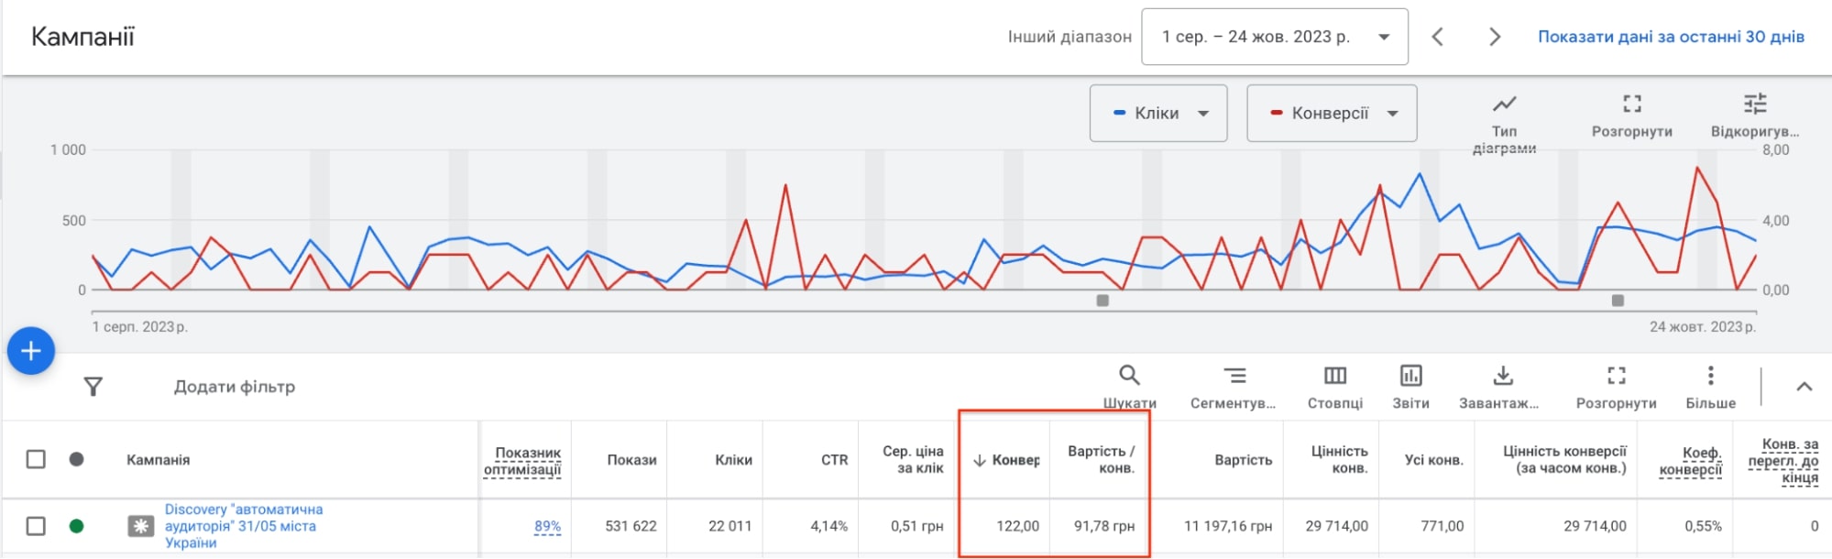Click Показати дані за останні 30 днів
The image size is (1832, 559).
pyautogui.click(x=1671, y=37)
